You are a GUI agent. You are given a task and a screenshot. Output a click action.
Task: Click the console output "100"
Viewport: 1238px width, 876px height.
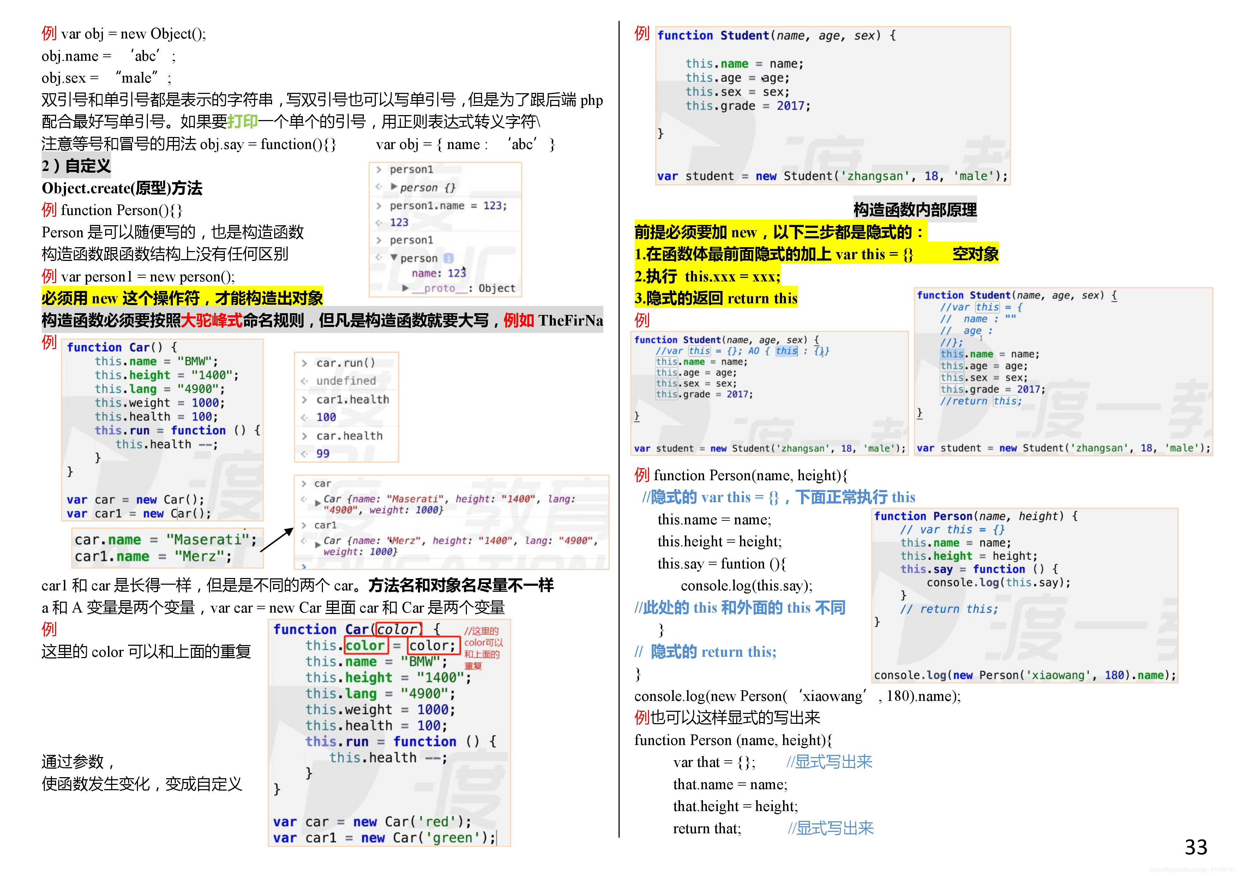point(326,417)
